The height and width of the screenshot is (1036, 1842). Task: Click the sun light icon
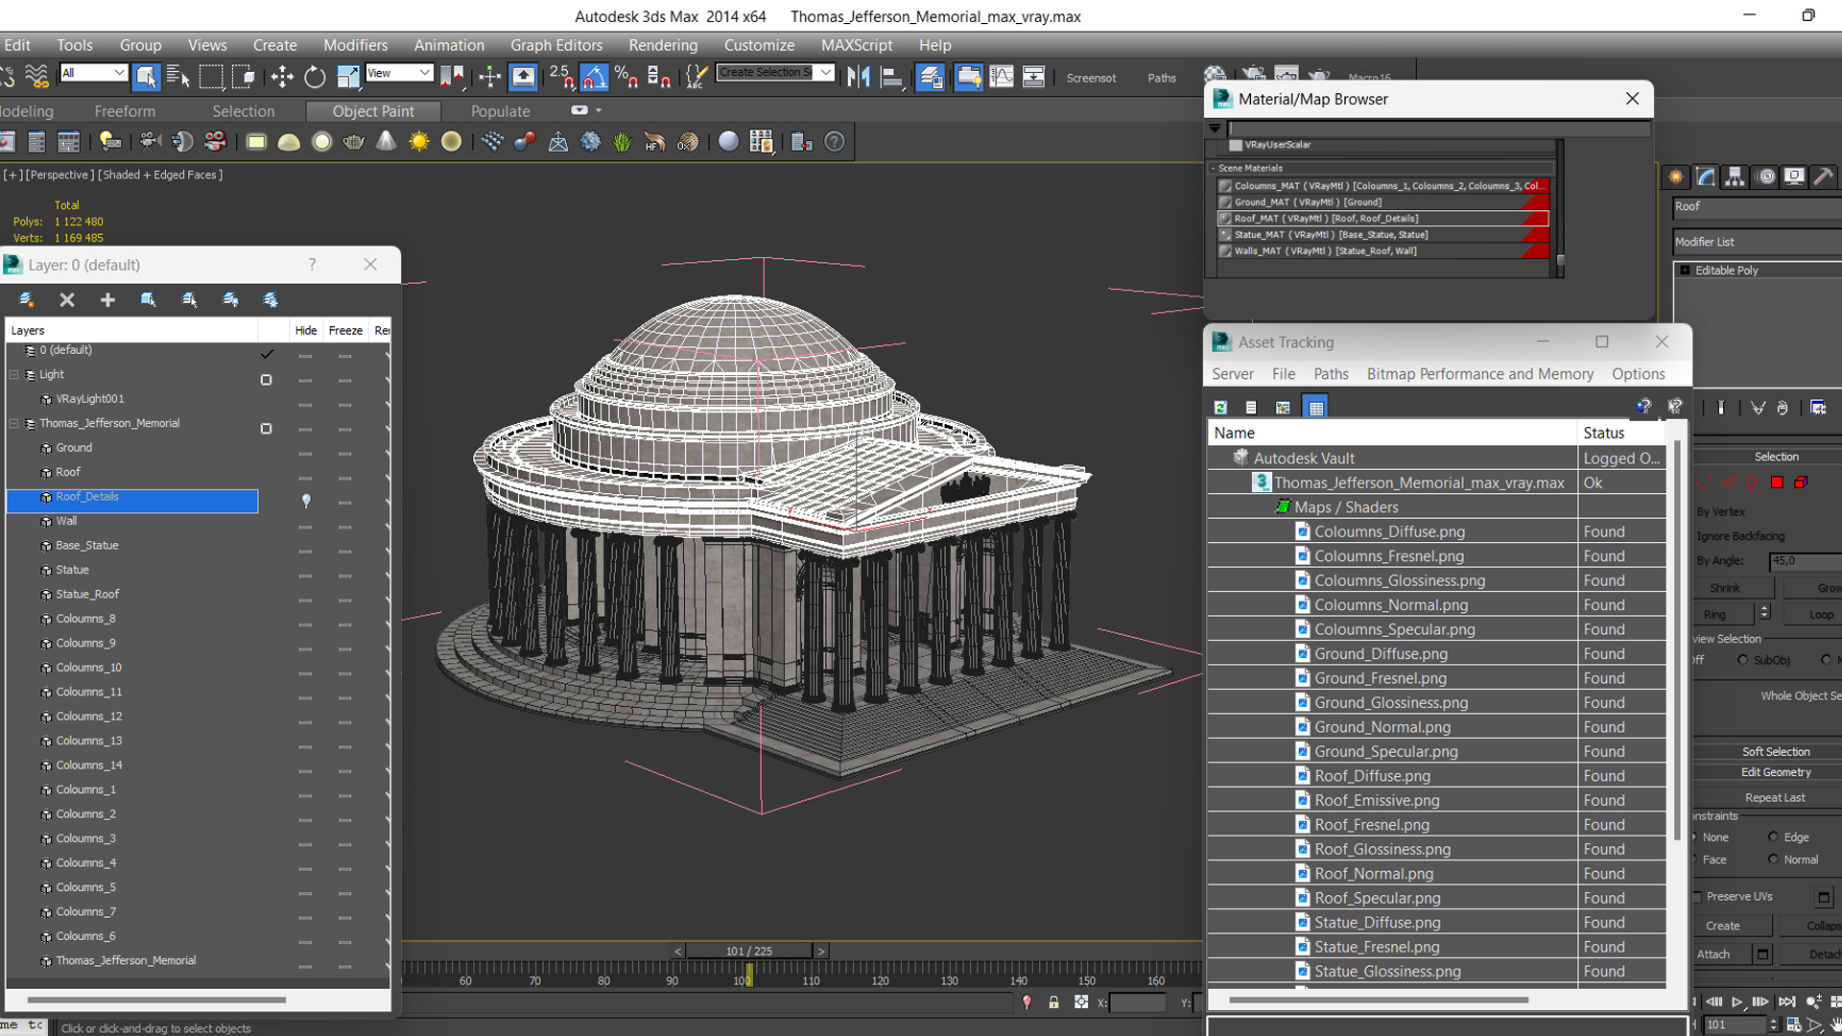pos(418,142)
